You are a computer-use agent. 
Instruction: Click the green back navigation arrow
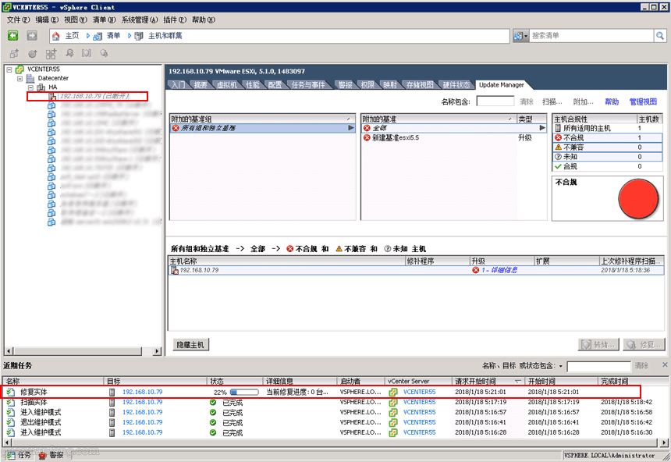(x=11, y=35)
